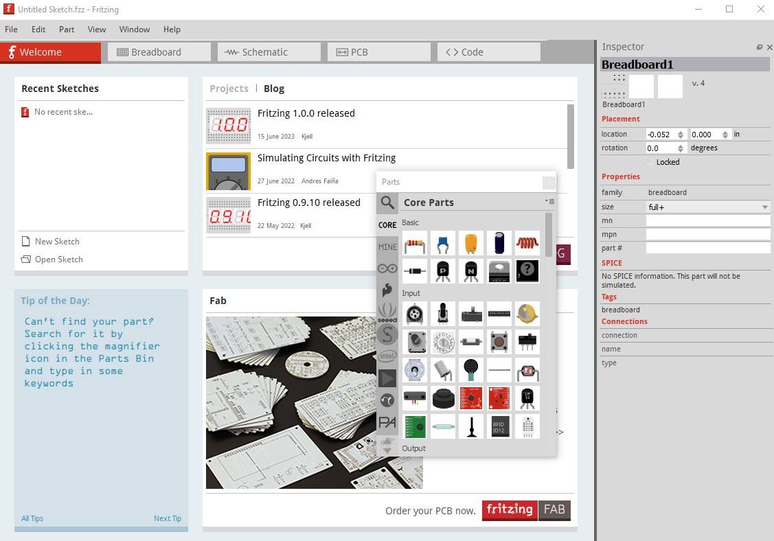Select the slide switch part
This screenshot has height=541, width=774.
[527, 342]
